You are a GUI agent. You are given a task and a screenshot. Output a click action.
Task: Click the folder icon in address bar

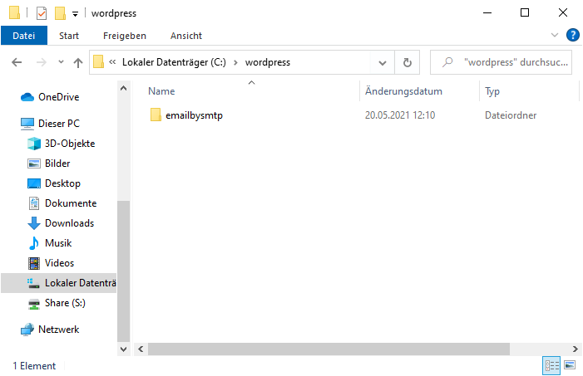point(98,62)
